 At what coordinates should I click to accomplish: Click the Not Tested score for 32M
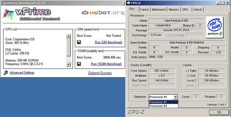[x=113, y=36]
